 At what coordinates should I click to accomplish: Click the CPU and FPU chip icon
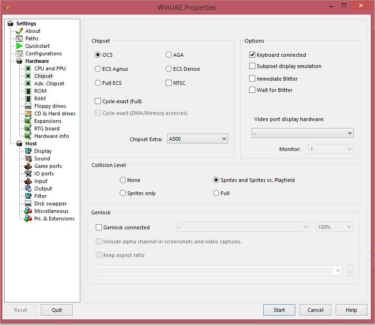(28, 68)
